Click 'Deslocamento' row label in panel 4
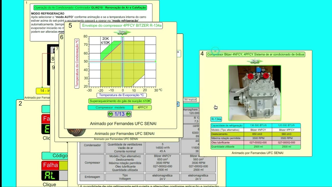332x187 pixels. click(227, 134)
